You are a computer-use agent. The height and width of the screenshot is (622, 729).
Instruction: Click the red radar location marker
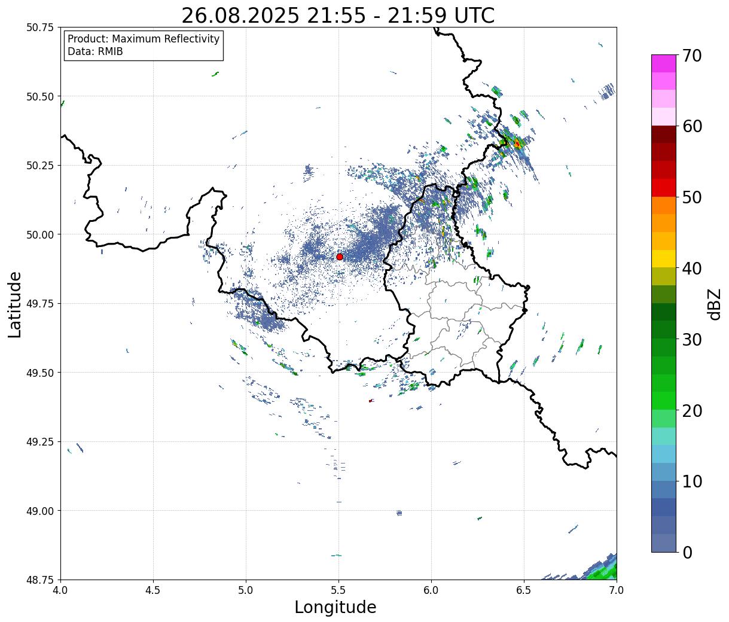[340, 257]
